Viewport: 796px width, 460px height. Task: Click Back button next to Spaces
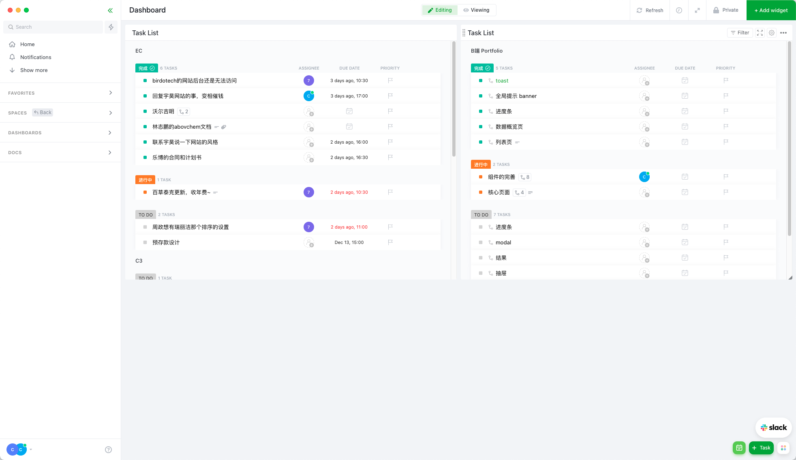[x=43, y=112]
